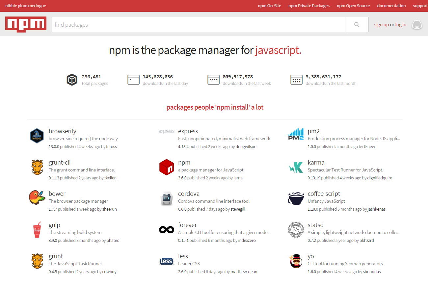
Task: Click the PM2 logo icon
Action: 296,134
